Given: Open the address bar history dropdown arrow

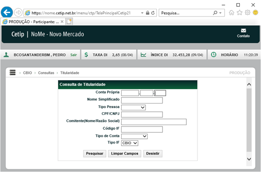Looking at the screenshot, I should (x=142, y=13).
